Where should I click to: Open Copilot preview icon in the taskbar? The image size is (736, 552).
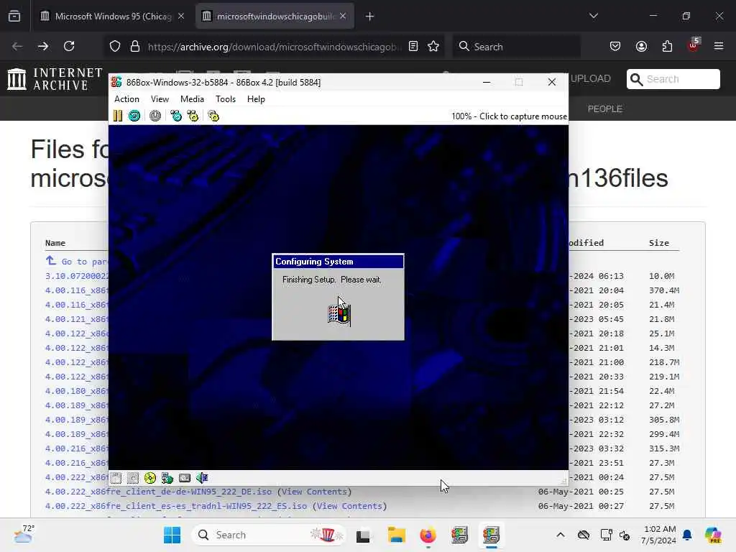[712, 535]
